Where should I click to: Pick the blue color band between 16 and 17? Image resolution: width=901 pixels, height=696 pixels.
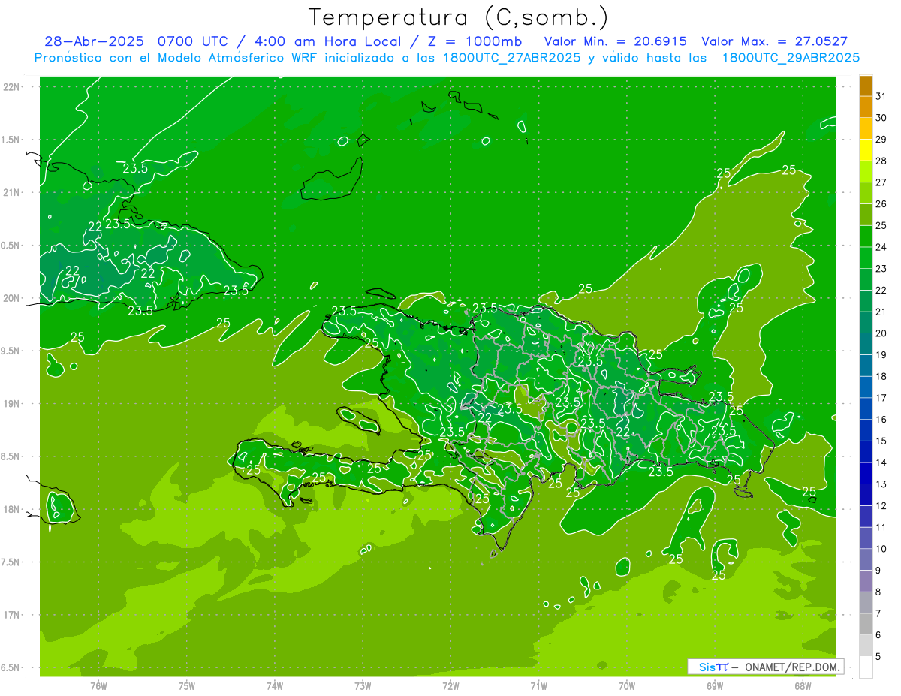866,409
